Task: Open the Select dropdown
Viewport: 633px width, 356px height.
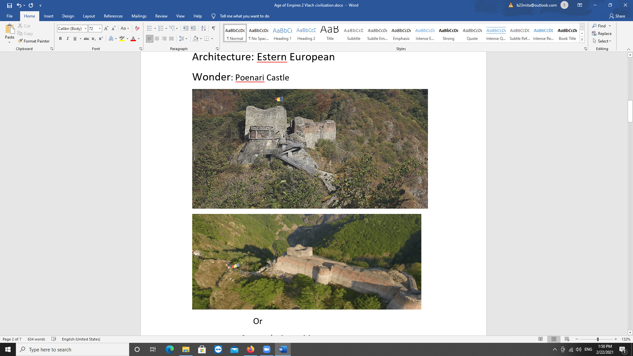Action: (x=602, y=41)
